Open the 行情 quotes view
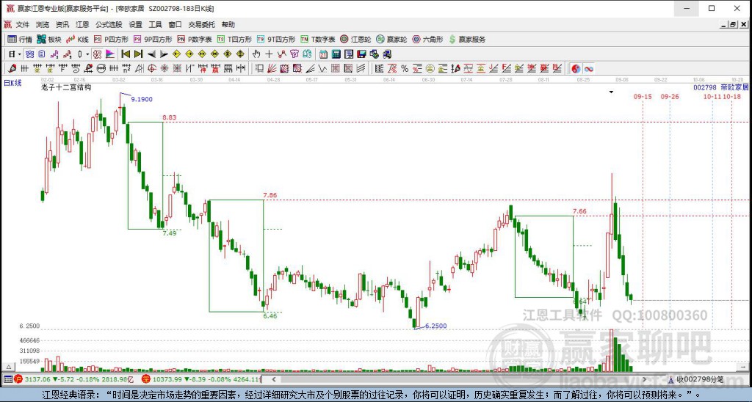Screen dimensions: 752x402 tap(20, 40)
